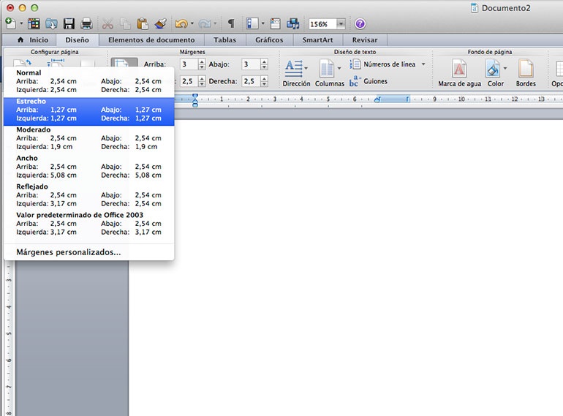This screenshot has height=416, width=563.
Task: Click the New Document toolbar icon
Action: pyautogui.click(x=11, y=23)
